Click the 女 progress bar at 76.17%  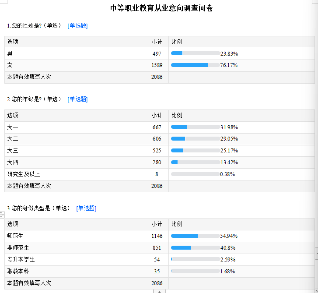click(196, 65)
